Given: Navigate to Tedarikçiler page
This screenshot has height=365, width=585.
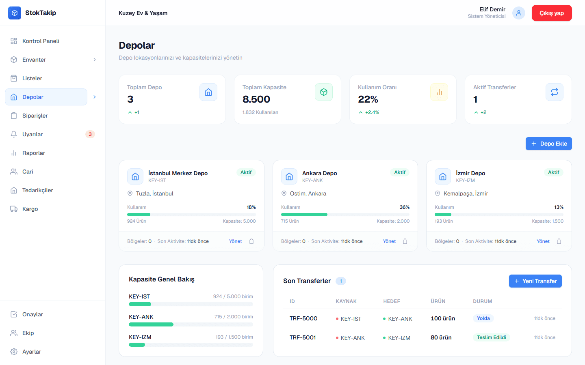Looking at the screenshot, I should [53, 190].
